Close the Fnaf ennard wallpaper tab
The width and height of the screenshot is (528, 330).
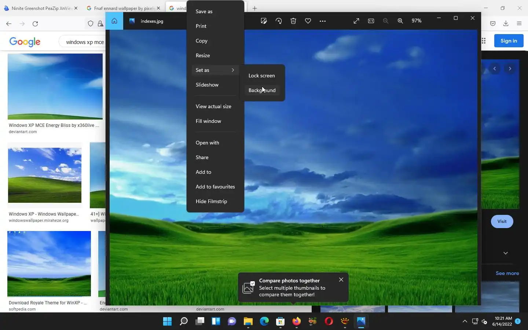point(158,8)
